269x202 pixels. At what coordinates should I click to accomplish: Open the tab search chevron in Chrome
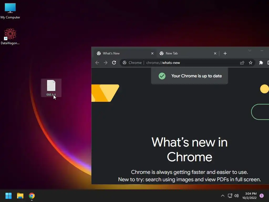click(250, 50)
